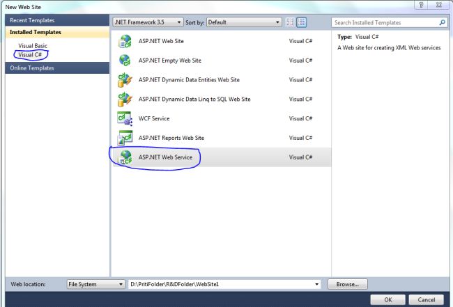Screen dimensions: 453x307
Task: Open the Recent Templates section
Action: (57, 20)
